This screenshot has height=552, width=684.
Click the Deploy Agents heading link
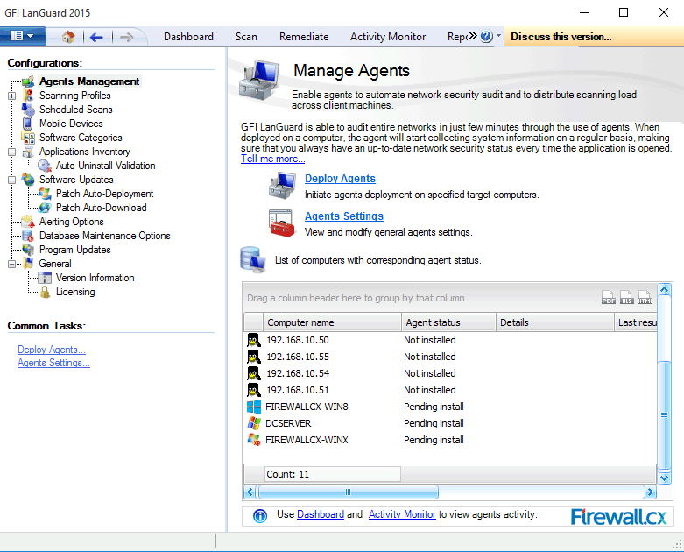[340, 179]
